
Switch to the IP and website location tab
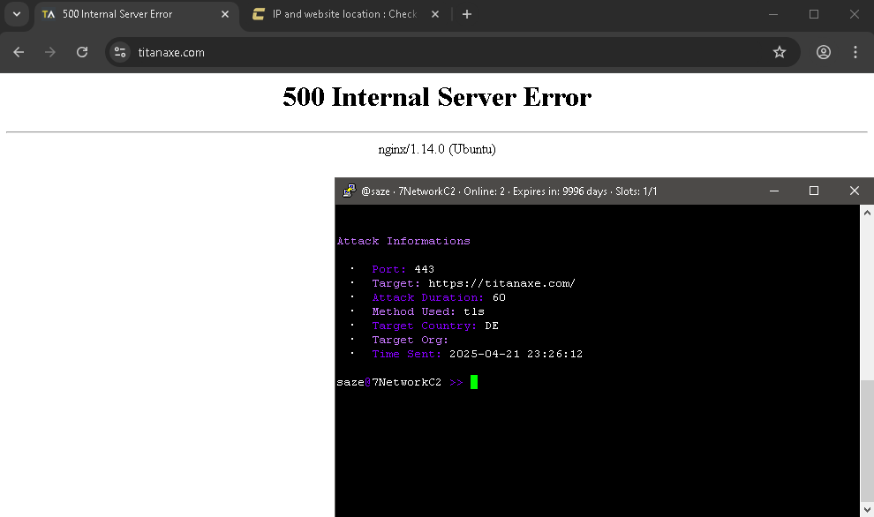pyautogui.click(x=345, y=14)
